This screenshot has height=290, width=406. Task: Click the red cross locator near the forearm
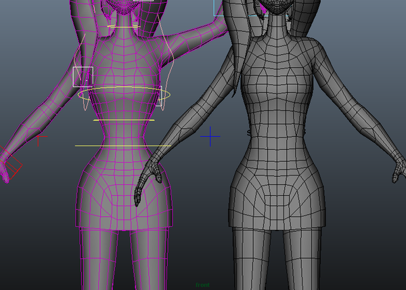pyautogui.click(x=39, y=140)
